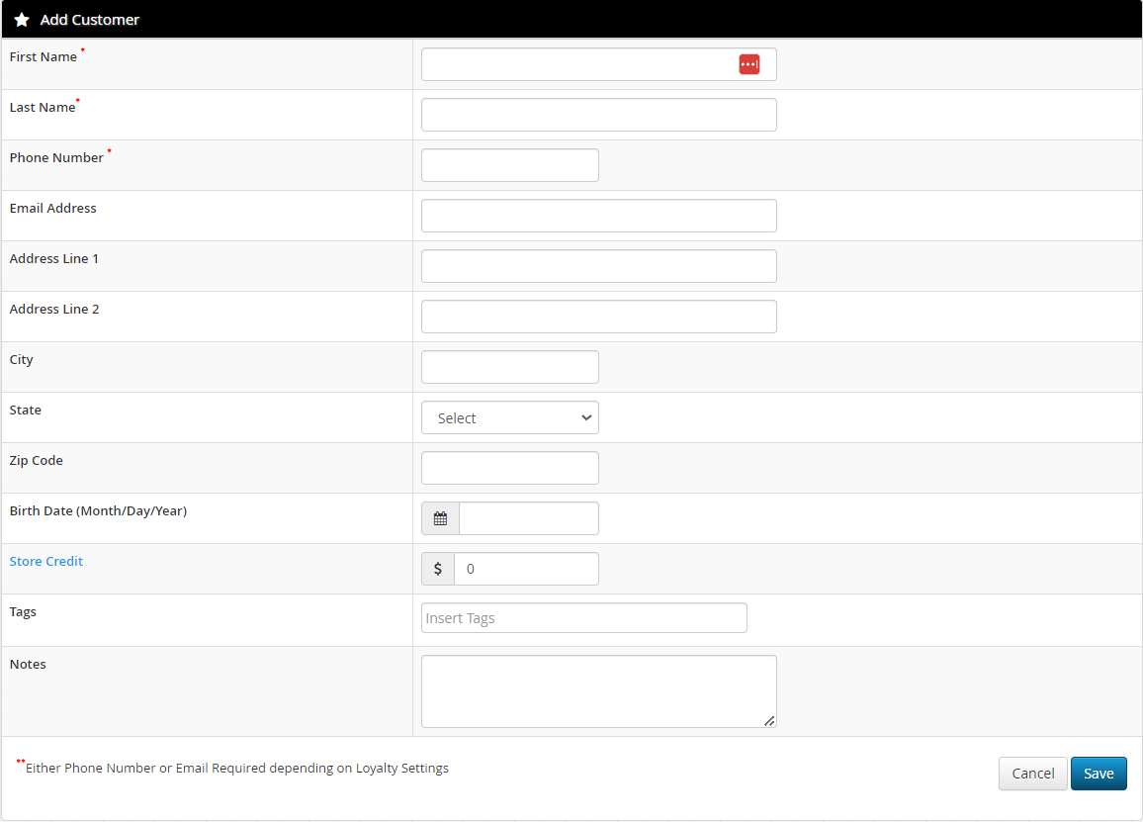Click the Zip Code label

(36, 460)
